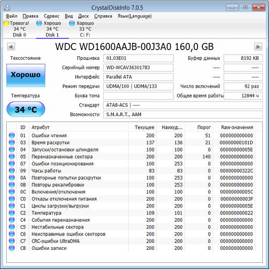
Task: Open the Вид menu
Action: [x=69, y=16]
